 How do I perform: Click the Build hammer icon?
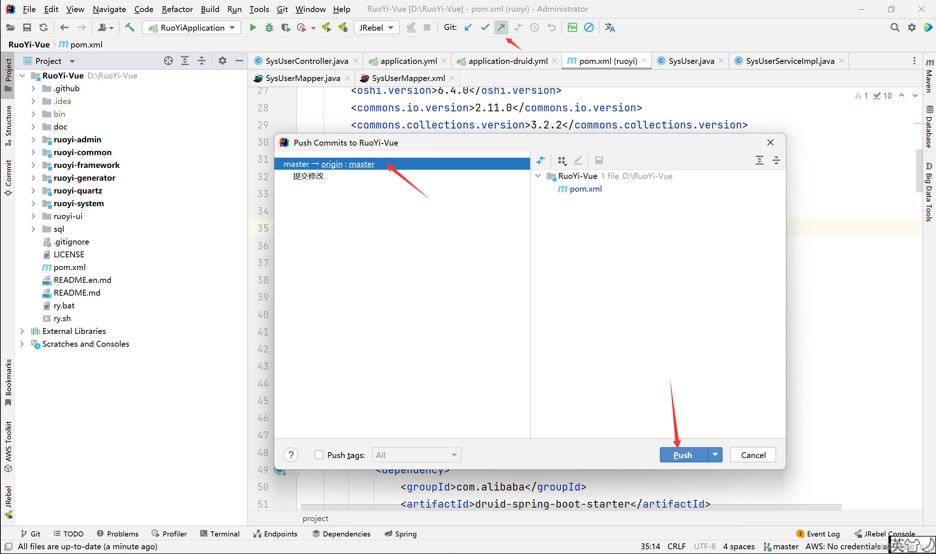tap(130, 28)
